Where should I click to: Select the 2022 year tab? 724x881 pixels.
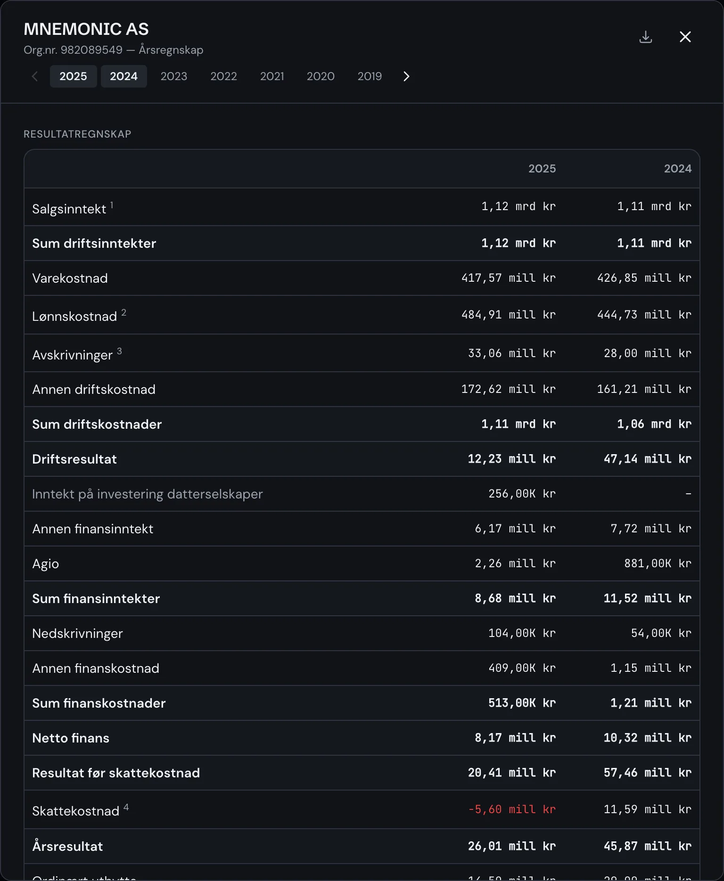(x=223, y=76)
